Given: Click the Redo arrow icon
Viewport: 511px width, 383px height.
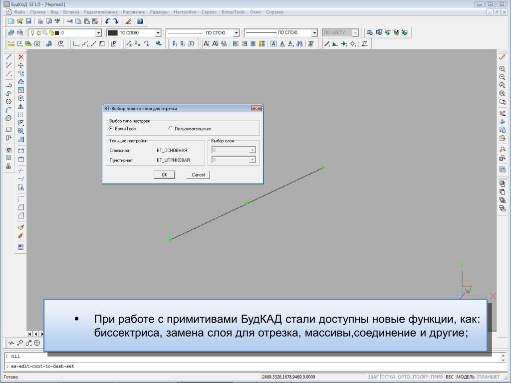Looking at the screenshot, I should coord(116,21).
